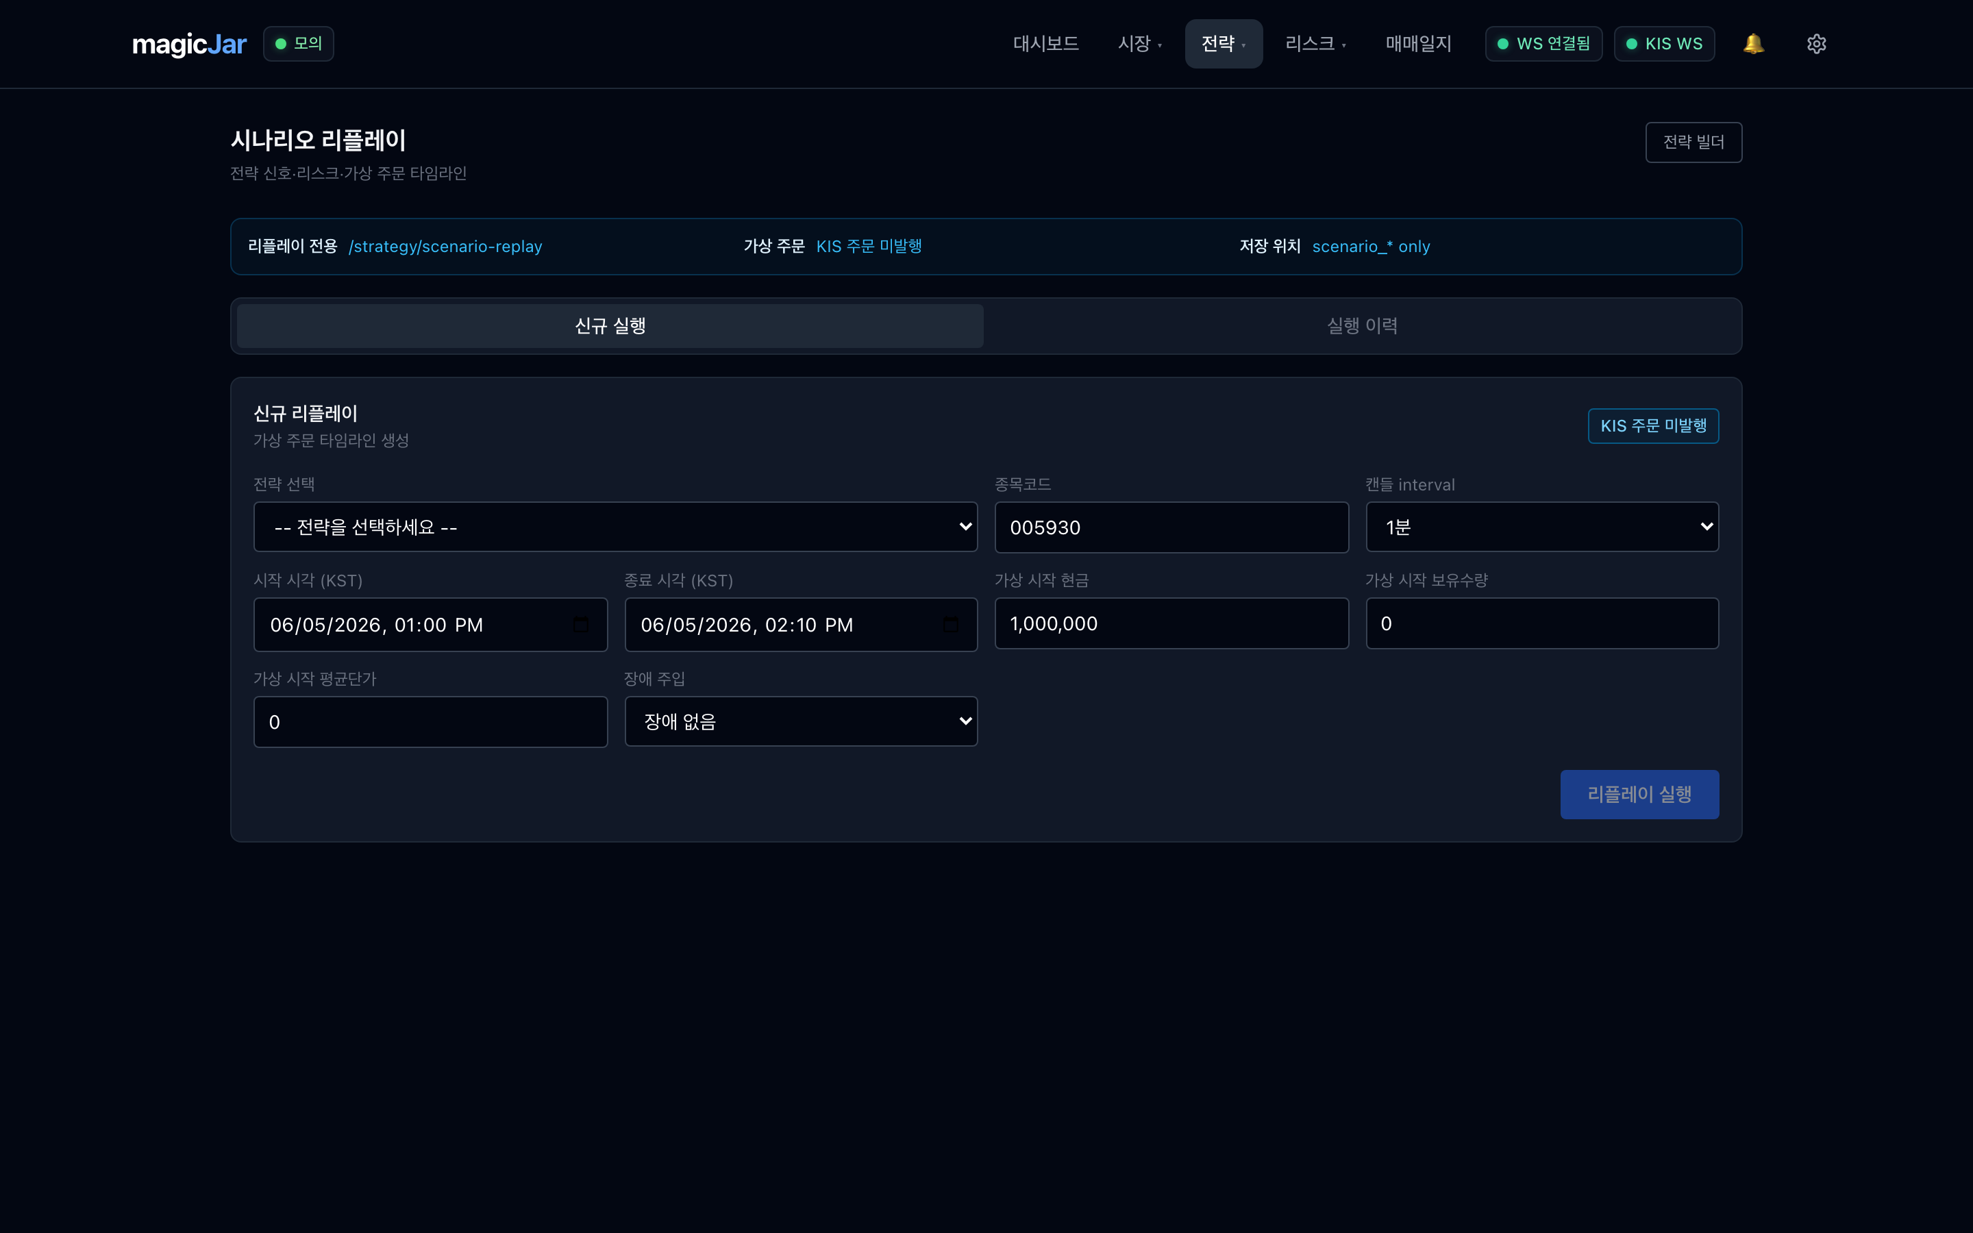Screen dimensions: 1973x1233
Task: Click the calendar icon in the end time field
Action: (x=951, y=625)
